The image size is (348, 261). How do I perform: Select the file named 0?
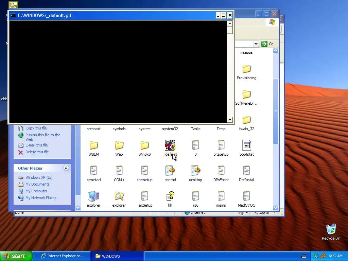tap(195, 145)
